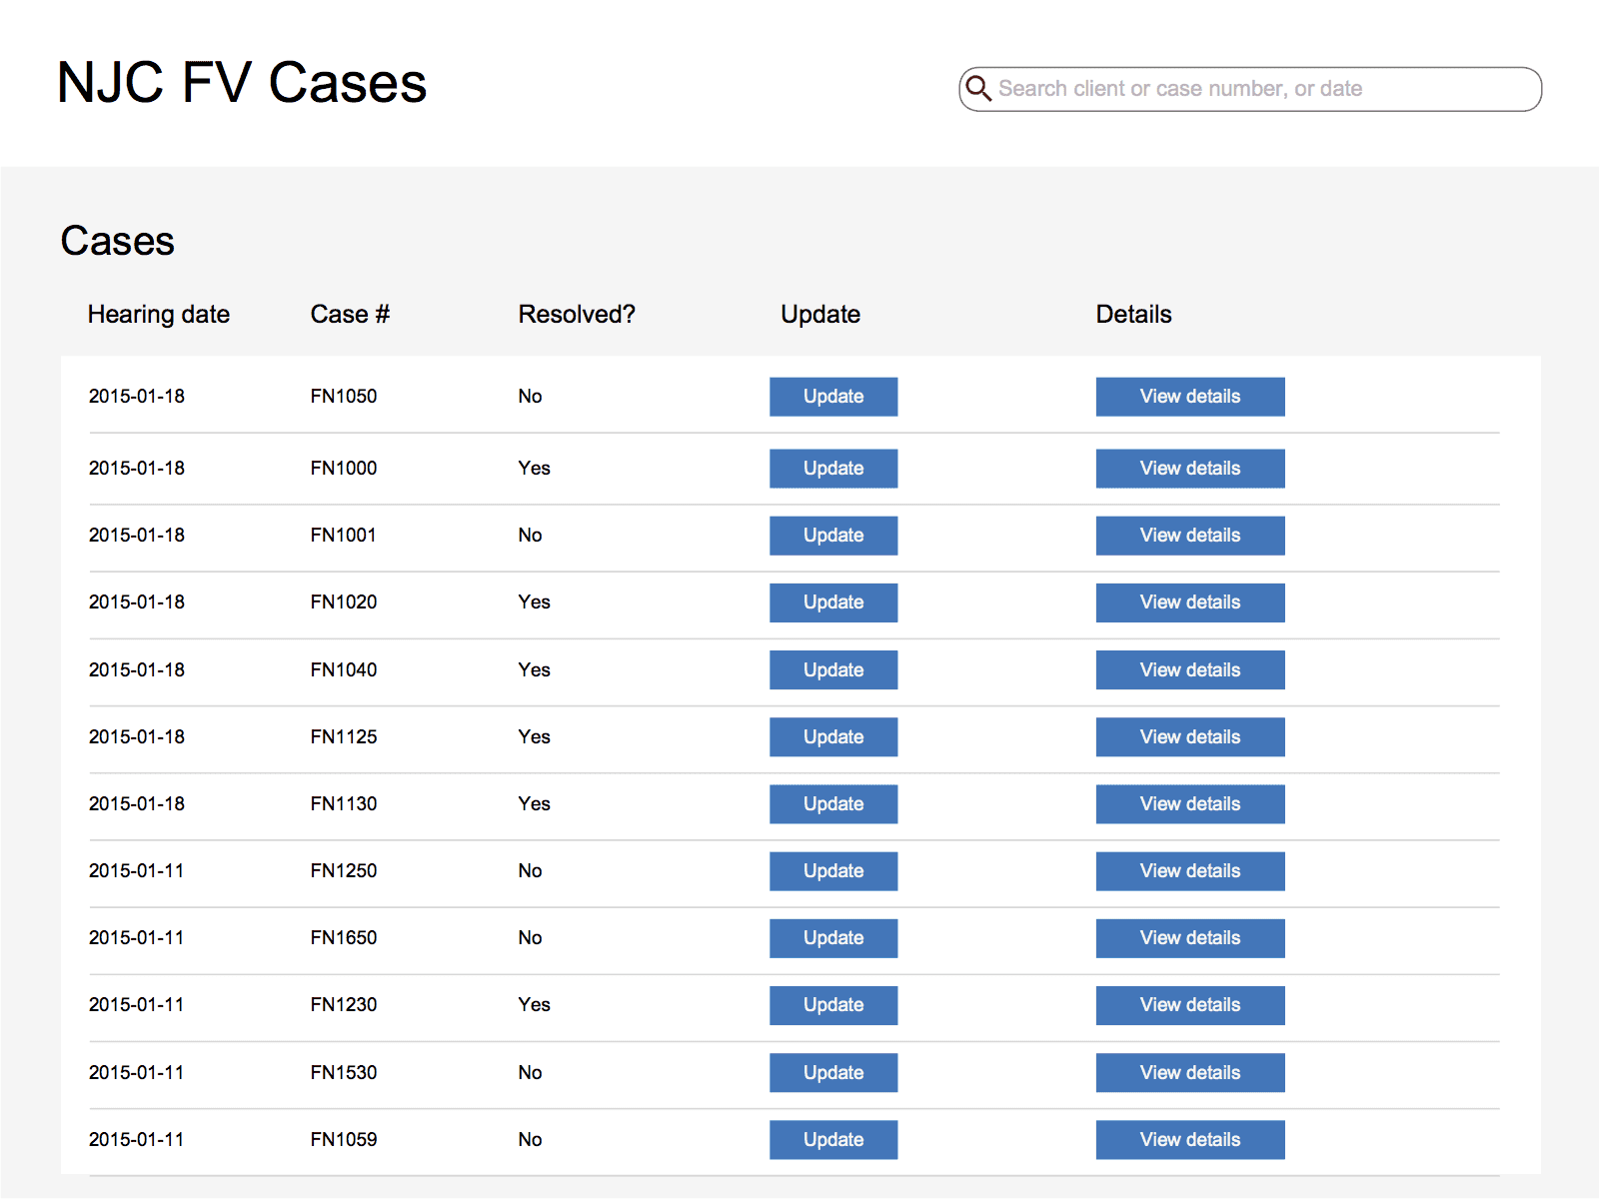Click the hearing date of case FN1250
The height and width of the screenshot is (1199, 1599).
pyautogui.click(x=137, y=871)
